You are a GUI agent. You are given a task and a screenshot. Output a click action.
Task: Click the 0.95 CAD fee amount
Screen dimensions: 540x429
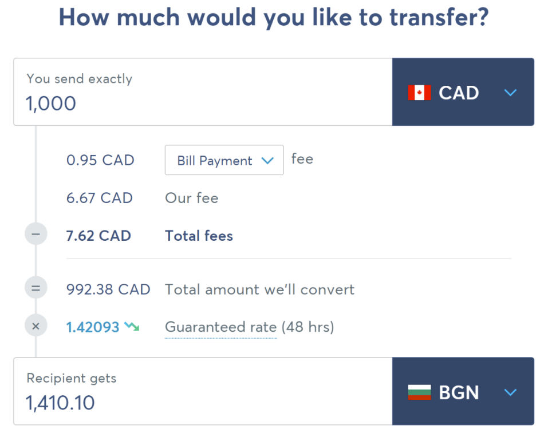click(x=100, y=160)
